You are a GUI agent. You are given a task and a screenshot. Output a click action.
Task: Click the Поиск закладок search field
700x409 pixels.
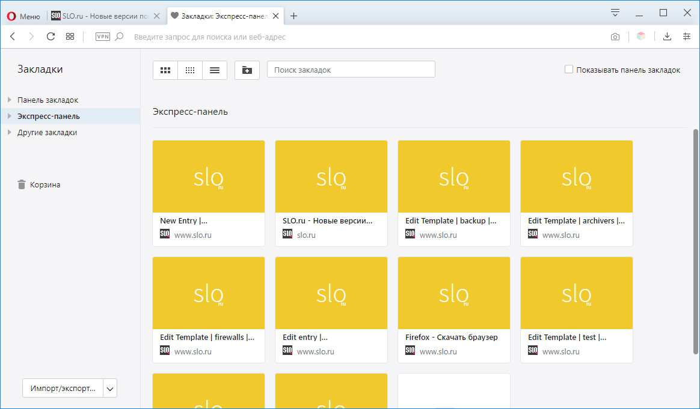click(x=351, y=70)
